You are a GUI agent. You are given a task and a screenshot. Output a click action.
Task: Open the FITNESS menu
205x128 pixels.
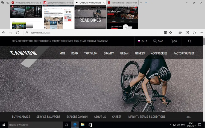point(140,53)
